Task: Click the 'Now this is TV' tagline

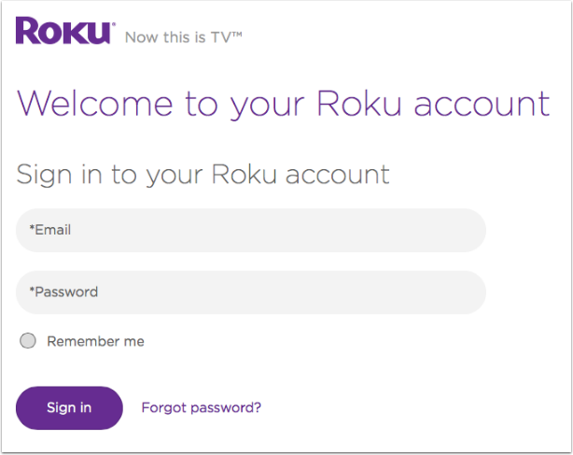Action: click(184, 37)
